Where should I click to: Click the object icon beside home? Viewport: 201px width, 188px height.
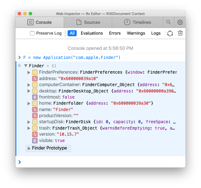point(35,103)
